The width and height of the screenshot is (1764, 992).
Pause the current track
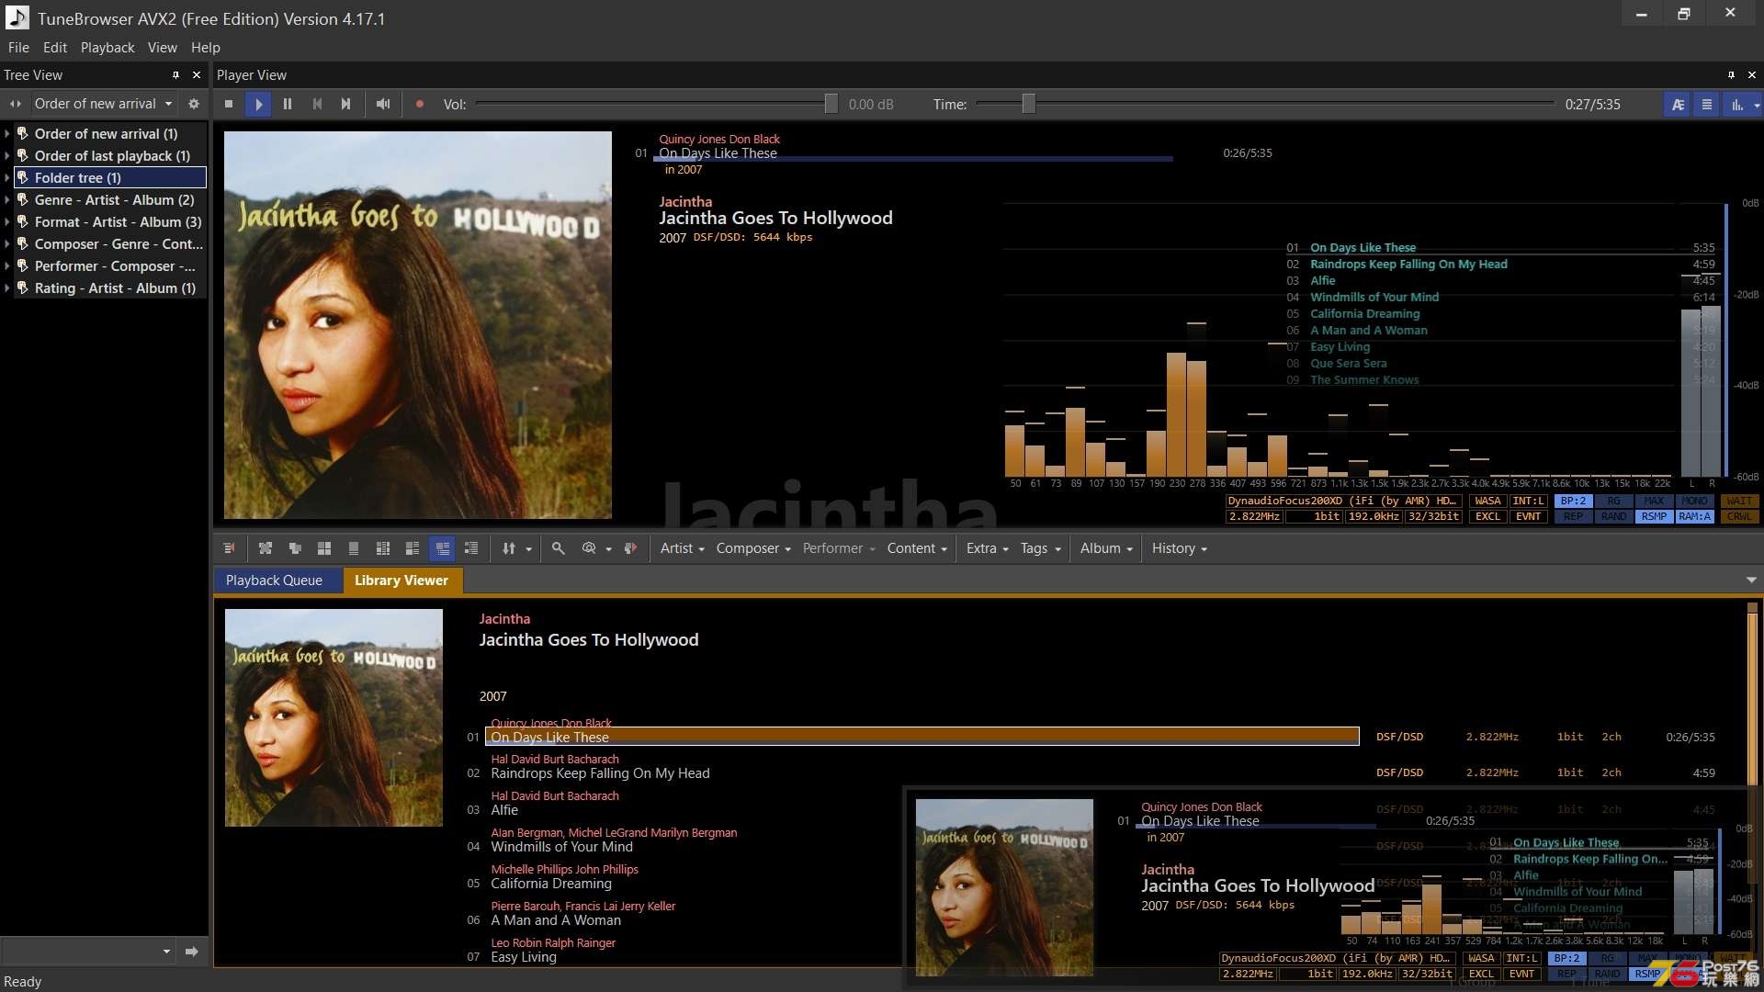pos(288,104)
